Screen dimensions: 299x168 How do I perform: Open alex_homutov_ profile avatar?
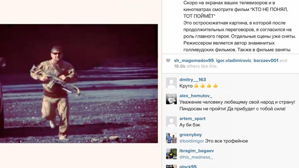coord(171,99)
